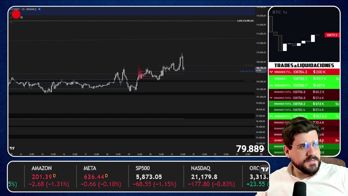Click the 79.889 counter overlay
This screenshot has width=348, height=196.
point(250,149)
